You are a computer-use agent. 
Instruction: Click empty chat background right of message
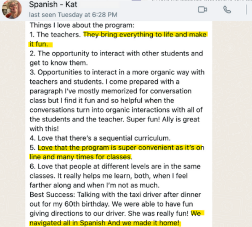[232, 112]
